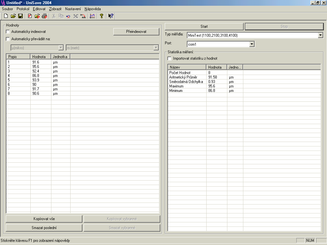Viewport: 327px width, 245px height.
Task: Click the Směrodatná Odchylka row
Action: click(244, 82)
